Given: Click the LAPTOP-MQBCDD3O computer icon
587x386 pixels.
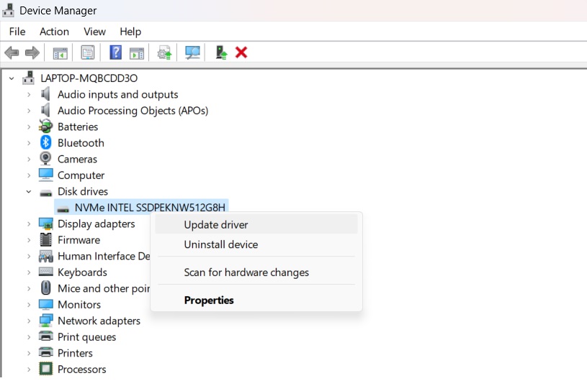Looking at the screenshot, I should tap(29, 78).
